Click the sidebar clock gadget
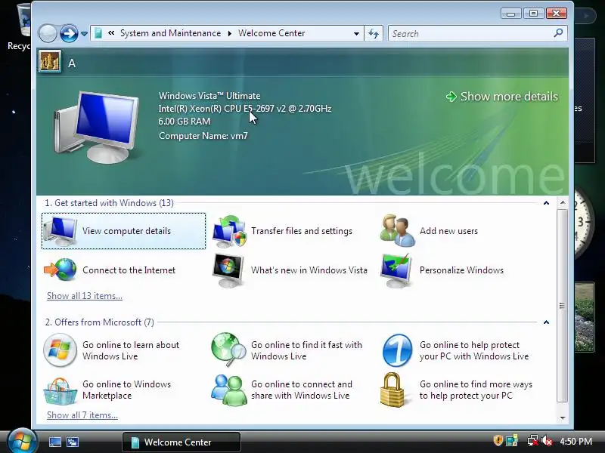 pyautogui.click(x=584, y=223)
